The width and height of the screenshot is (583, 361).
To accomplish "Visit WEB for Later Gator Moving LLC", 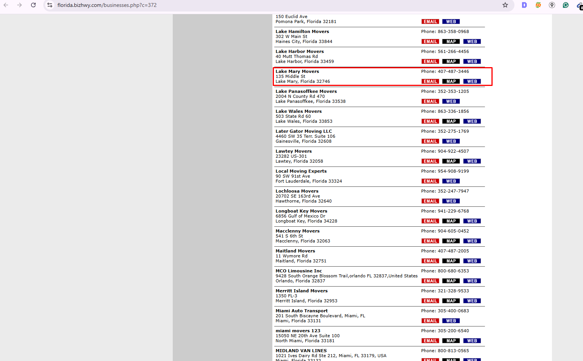I will [451, 141].
